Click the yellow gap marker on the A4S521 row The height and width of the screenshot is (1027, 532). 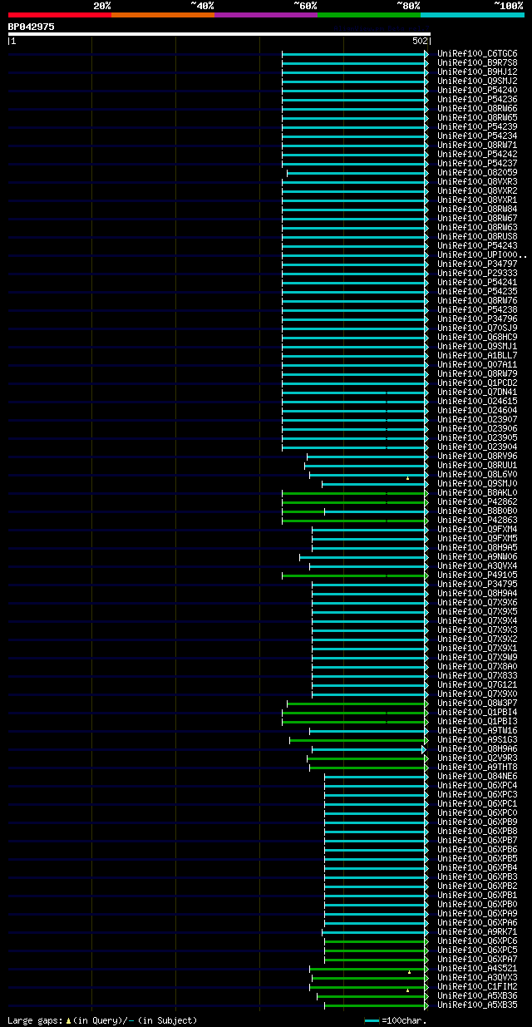[x=409, y=971]
